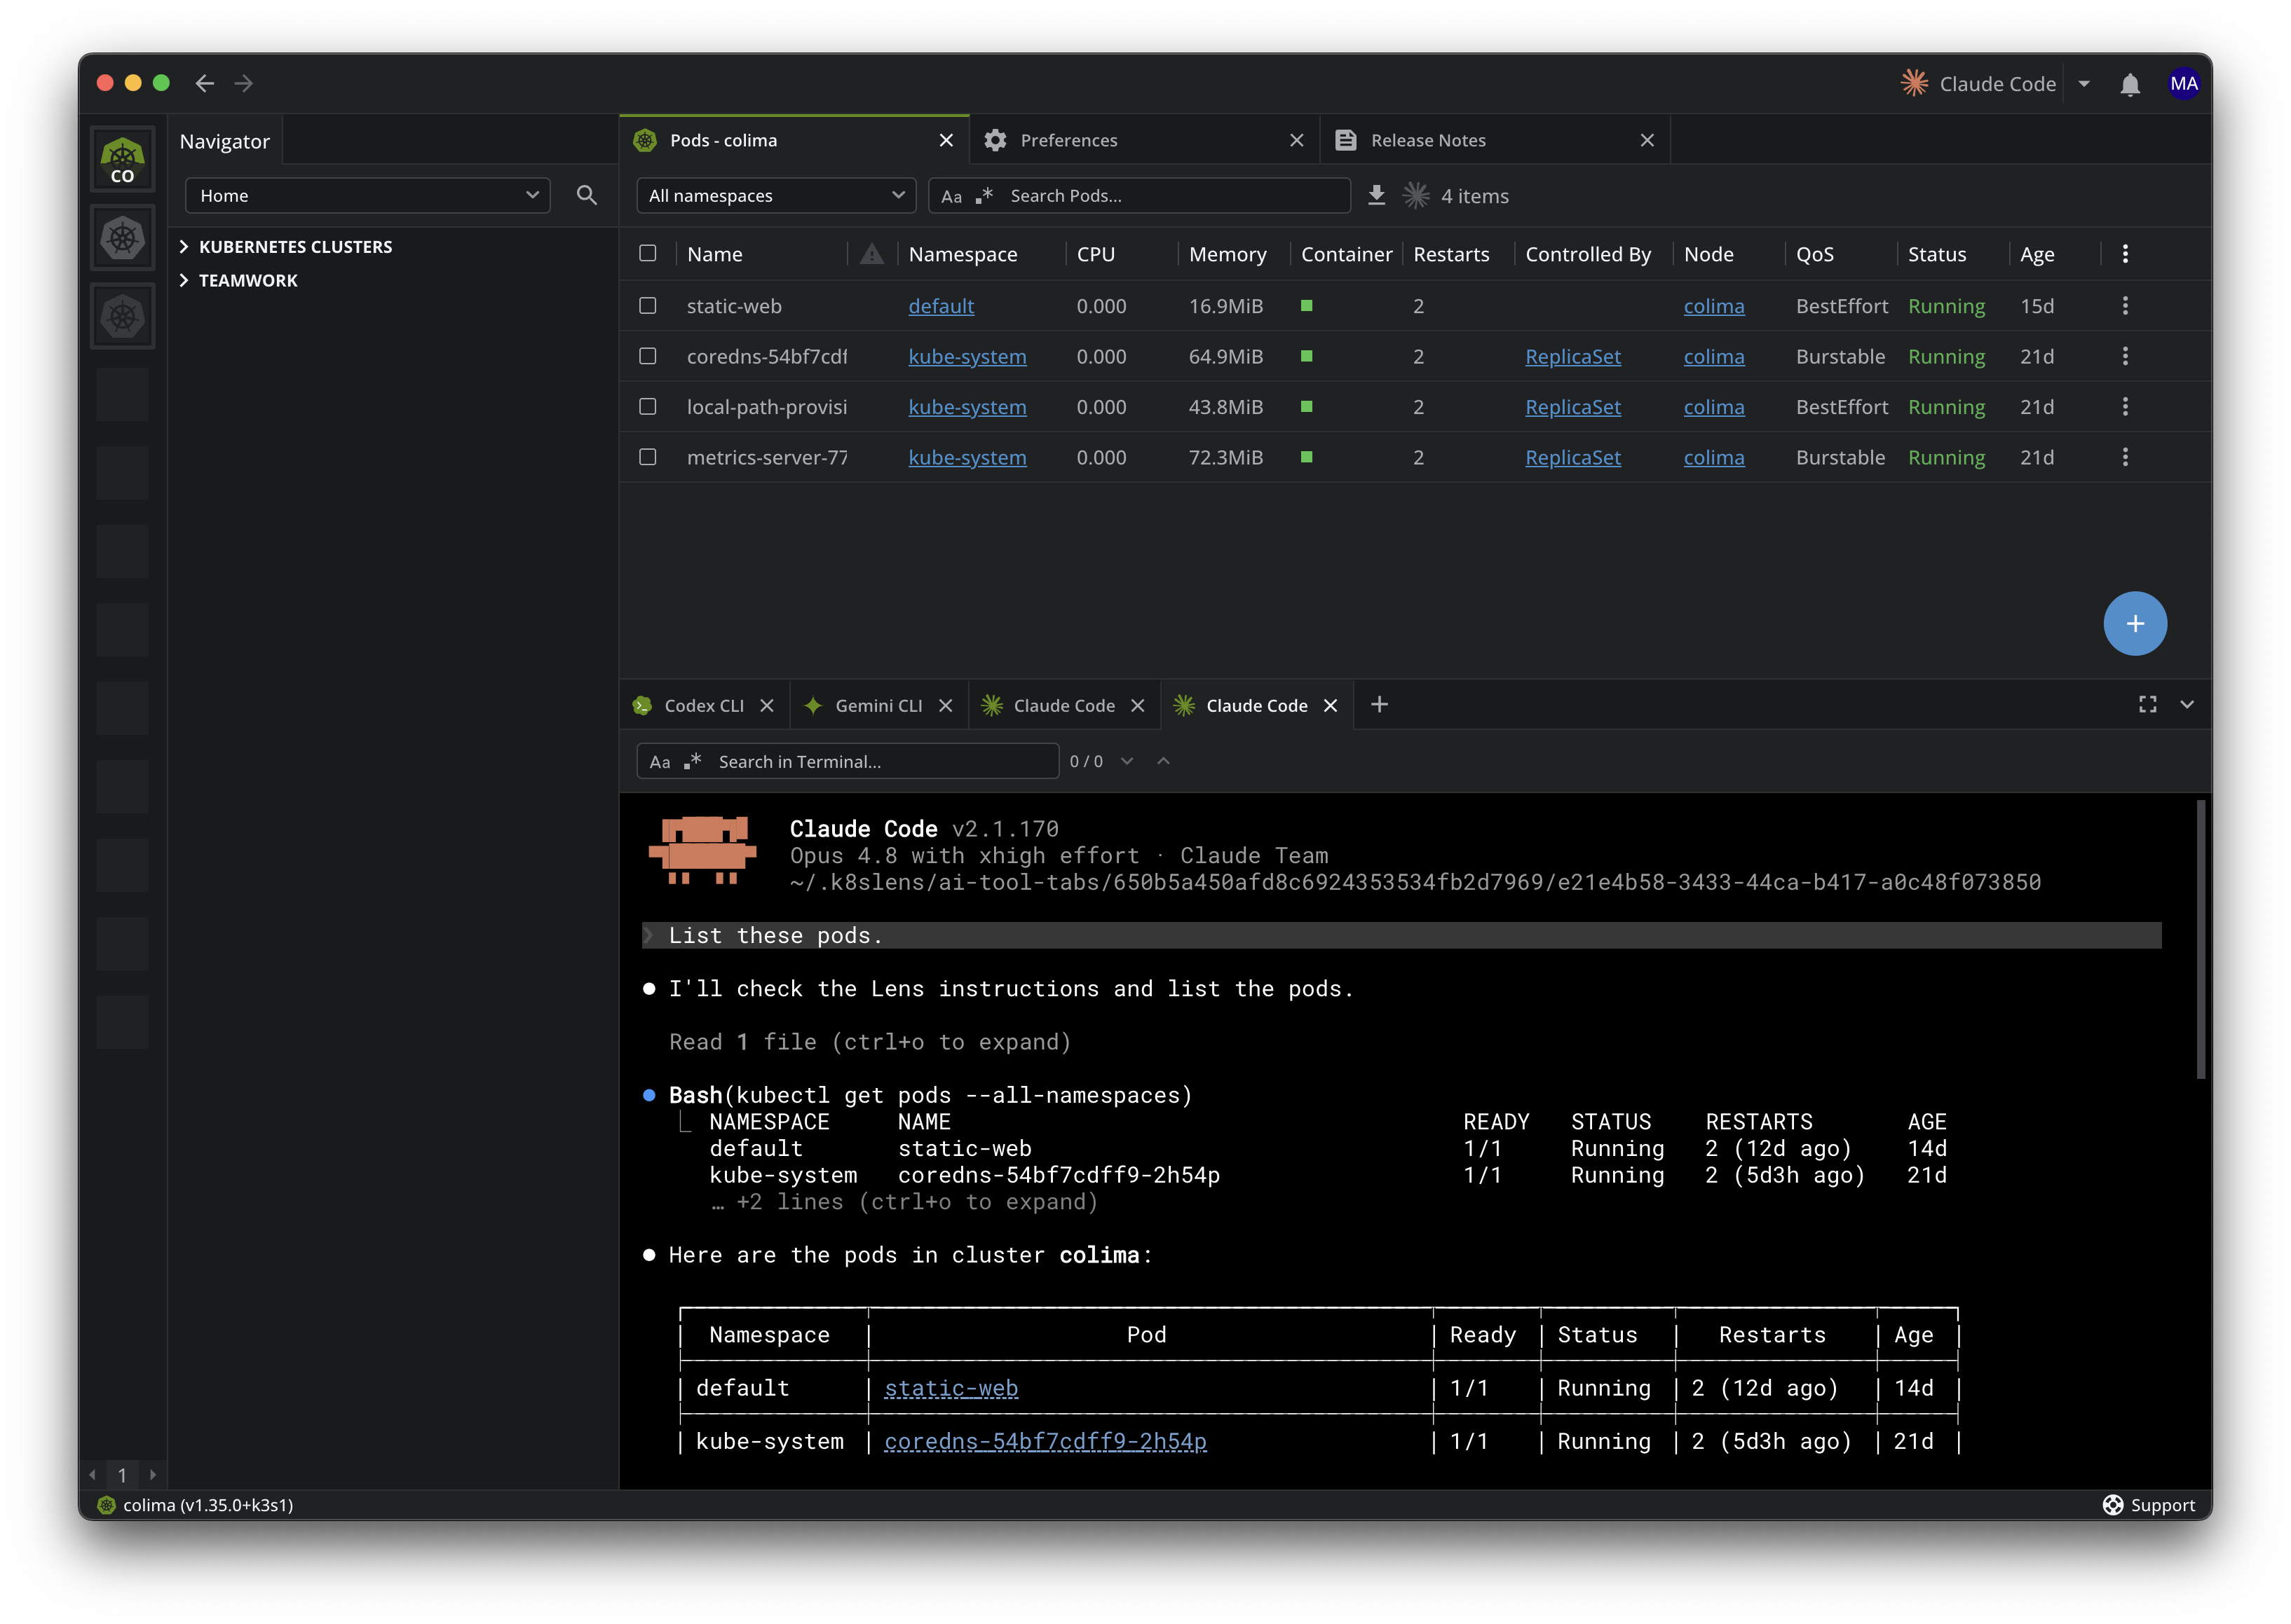Open ReplicaSet link in metrics-server row
Screen dimensions: 2291x1624
point(1572,457)
